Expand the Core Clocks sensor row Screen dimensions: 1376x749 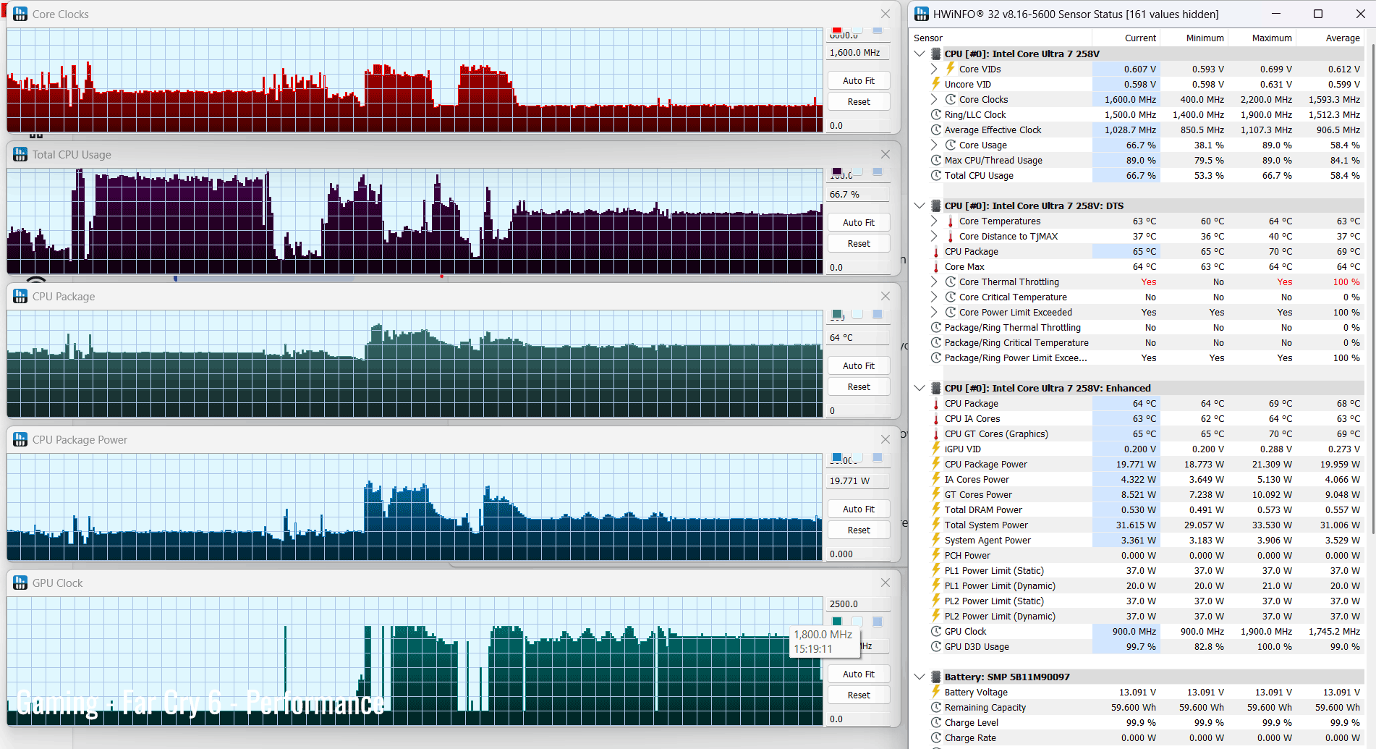(x=934, y=99)
